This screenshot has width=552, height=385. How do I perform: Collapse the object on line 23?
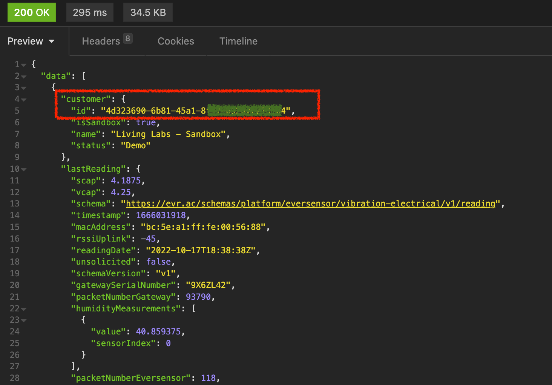pyautogui.click(x=24, y=320)
